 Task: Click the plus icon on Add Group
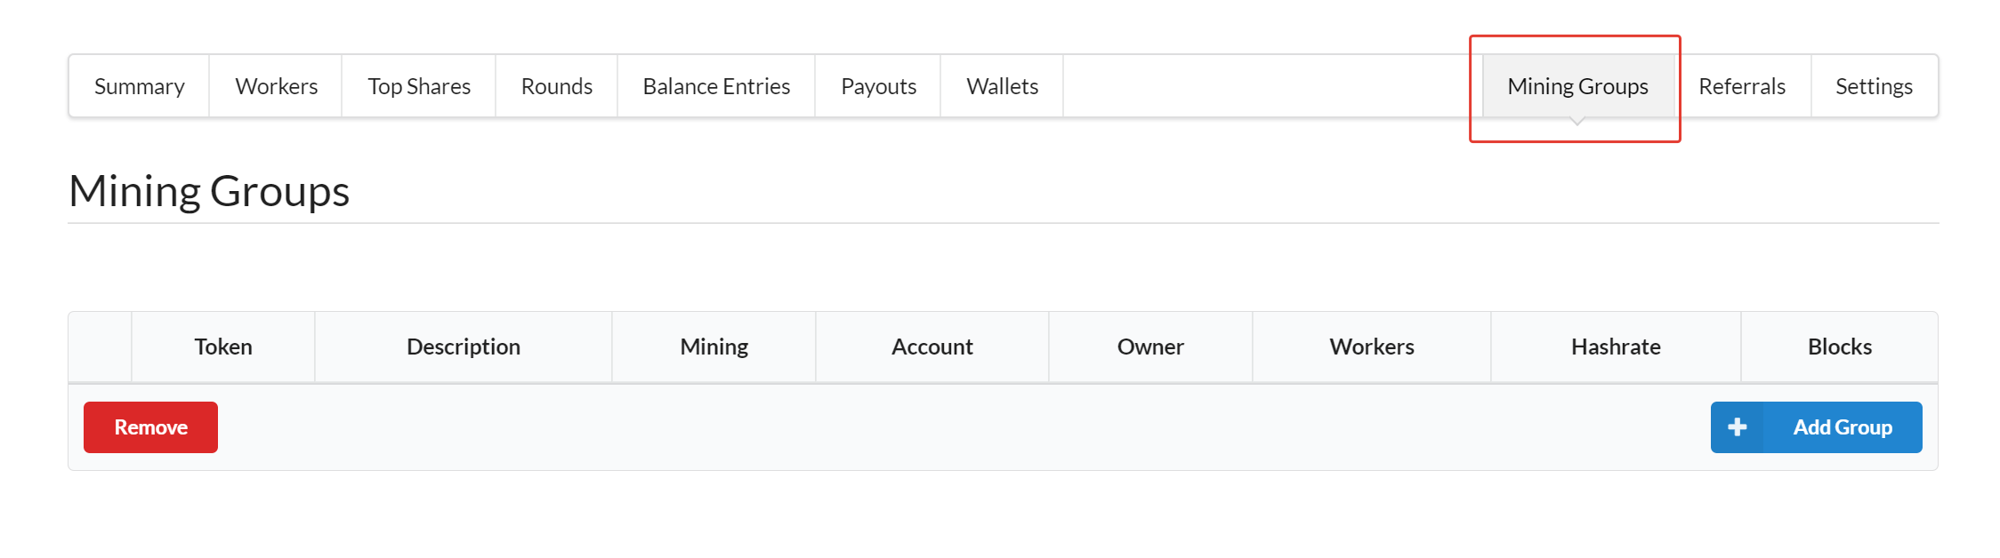click(1737, 427)
